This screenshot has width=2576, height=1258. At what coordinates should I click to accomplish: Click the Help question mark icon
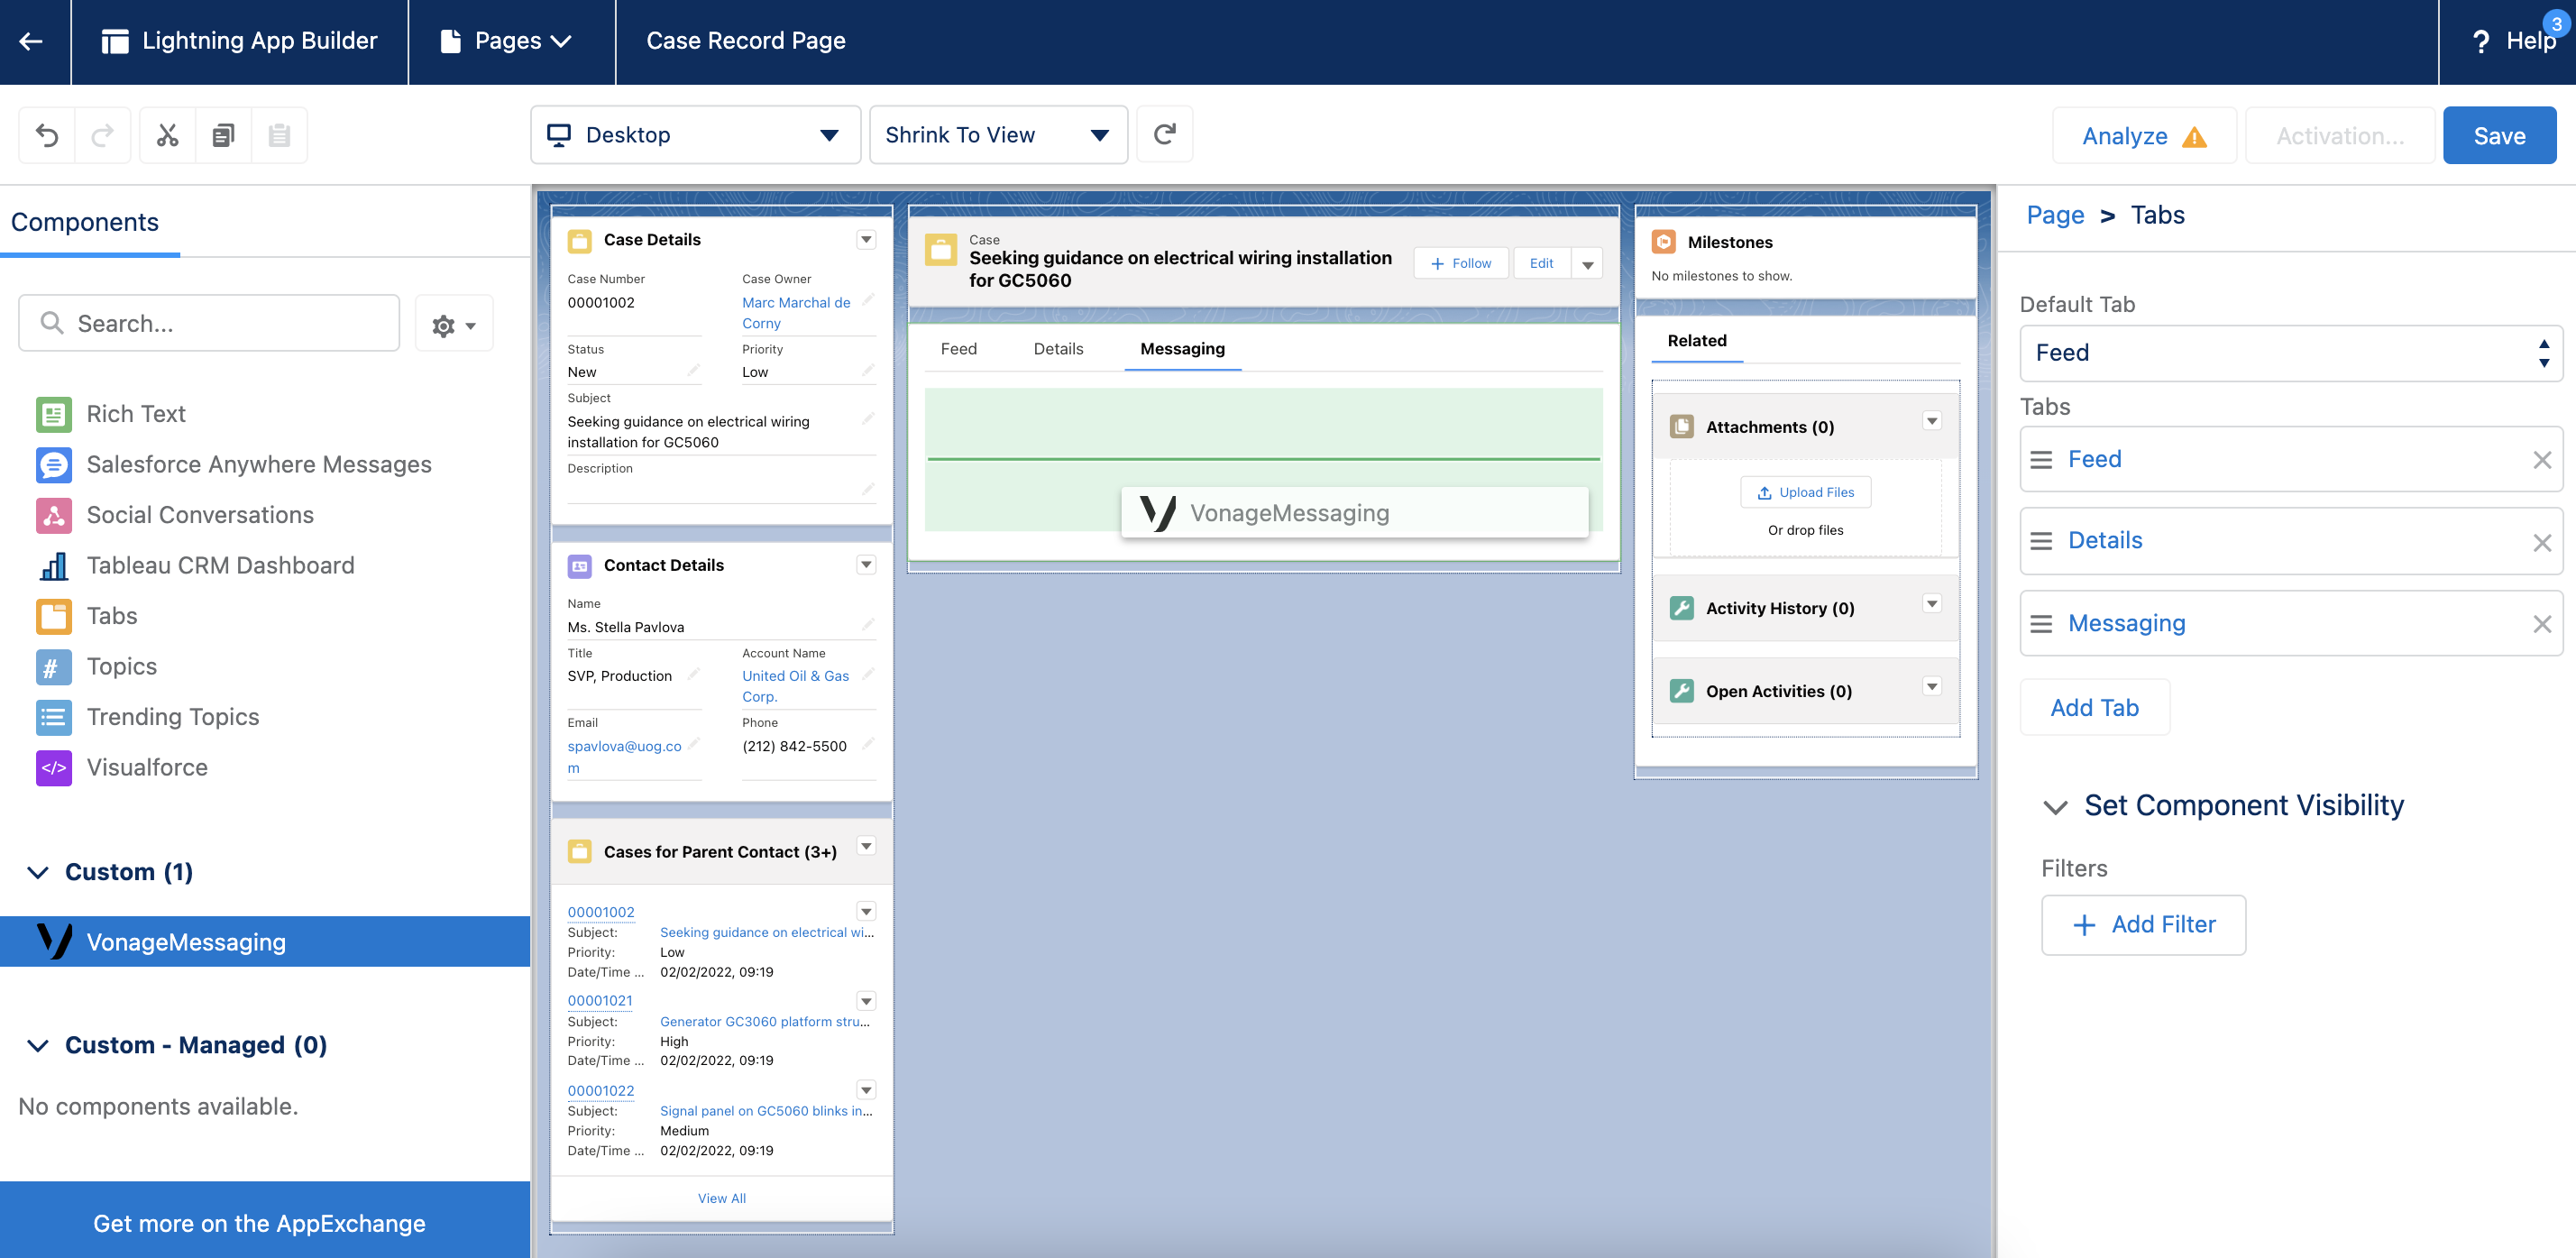[x=2481, y=42]
